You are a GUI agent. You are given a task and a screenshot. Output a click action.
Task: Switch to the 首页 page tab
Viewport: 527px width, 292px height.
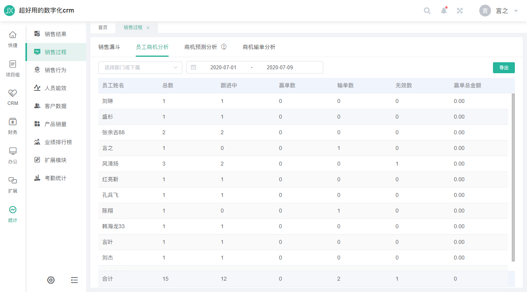(x=103, y=27)
